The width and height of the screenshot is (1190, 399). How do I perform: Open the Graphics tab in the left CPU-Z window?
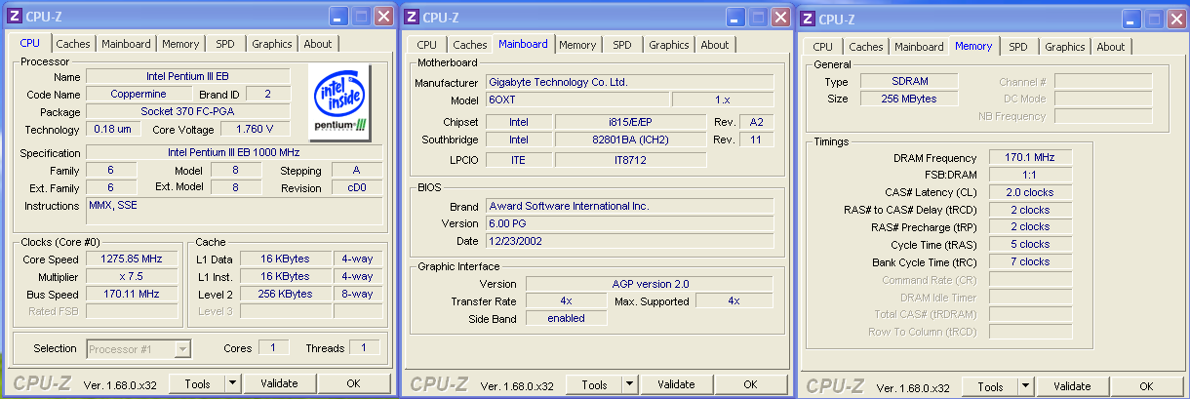(x=272, y=44)
